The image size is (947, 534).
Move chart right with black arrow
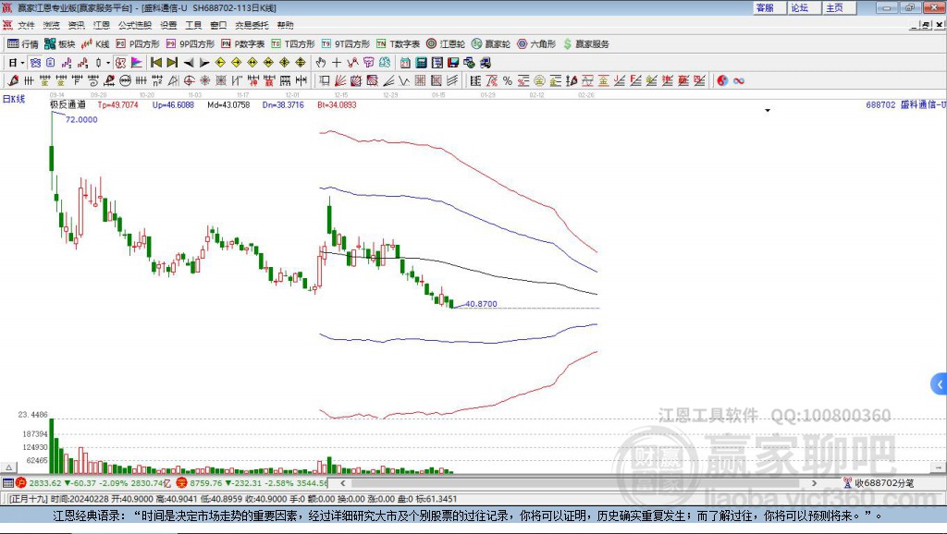tap(204, 63)
